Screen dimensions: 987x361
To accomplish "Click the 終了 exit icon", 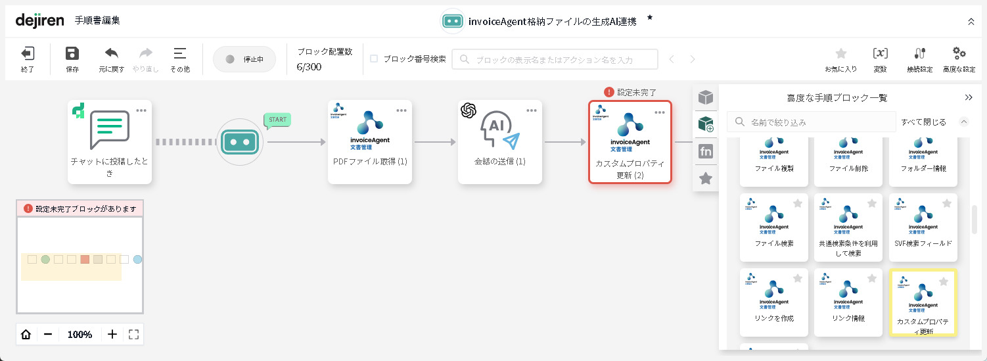I will (x=28, y=55).
